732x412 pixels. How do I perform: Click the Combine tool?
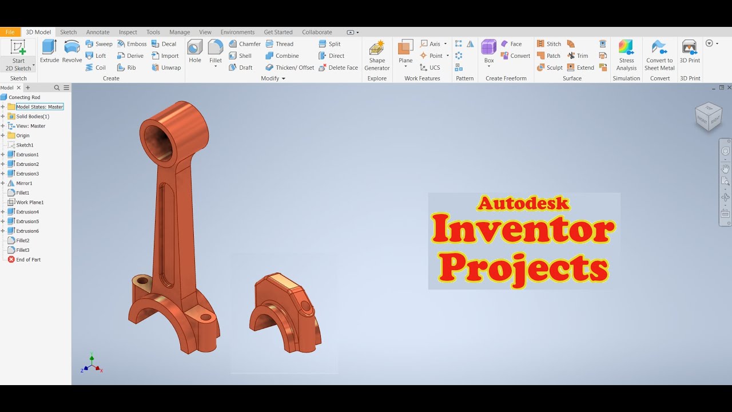(x=282, y=56)
